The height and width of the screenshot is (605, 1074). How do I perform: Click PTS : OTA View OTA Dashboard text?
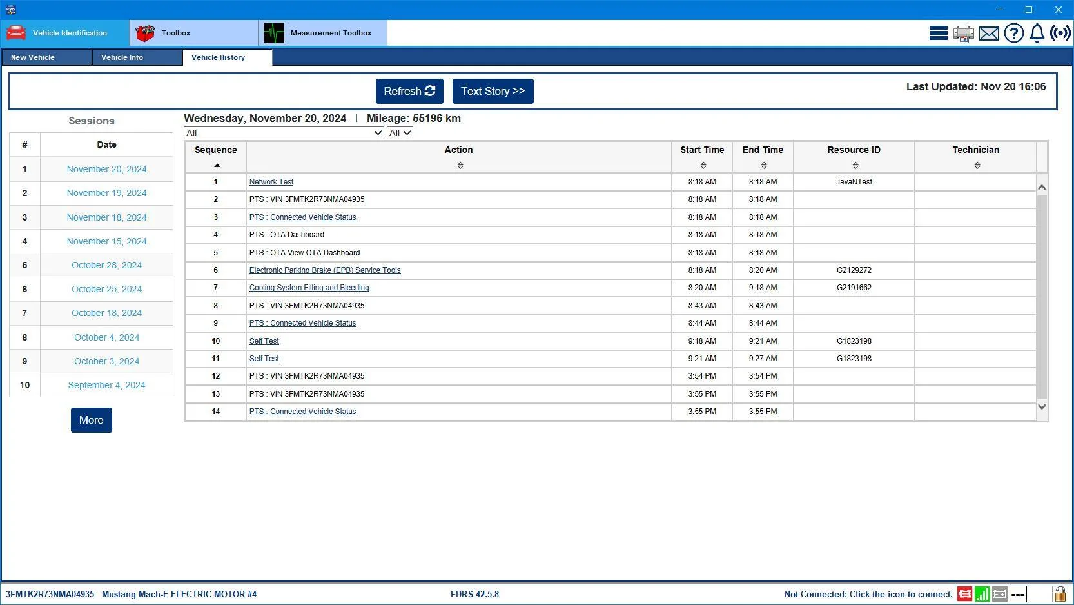(x=305, y=253)
